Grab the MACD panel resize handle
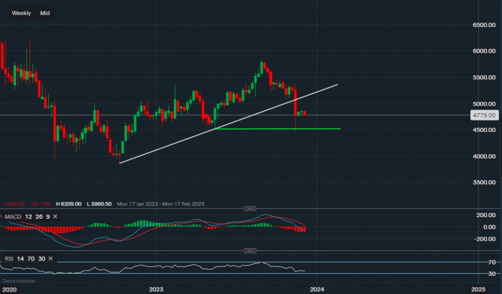 tap(250, 209)
